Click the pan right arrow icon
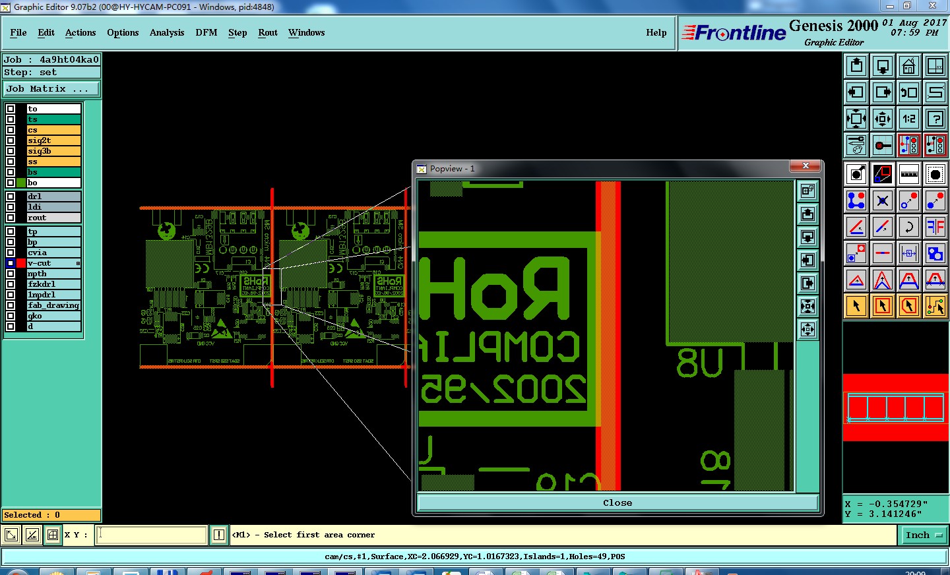Viewport: 950px width, 575px height. coord(883,92)
